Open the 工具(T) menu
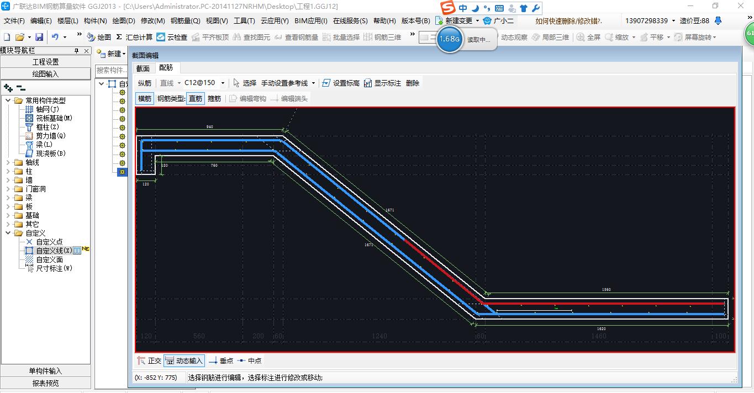754x393 pixels. pos(244,20)
